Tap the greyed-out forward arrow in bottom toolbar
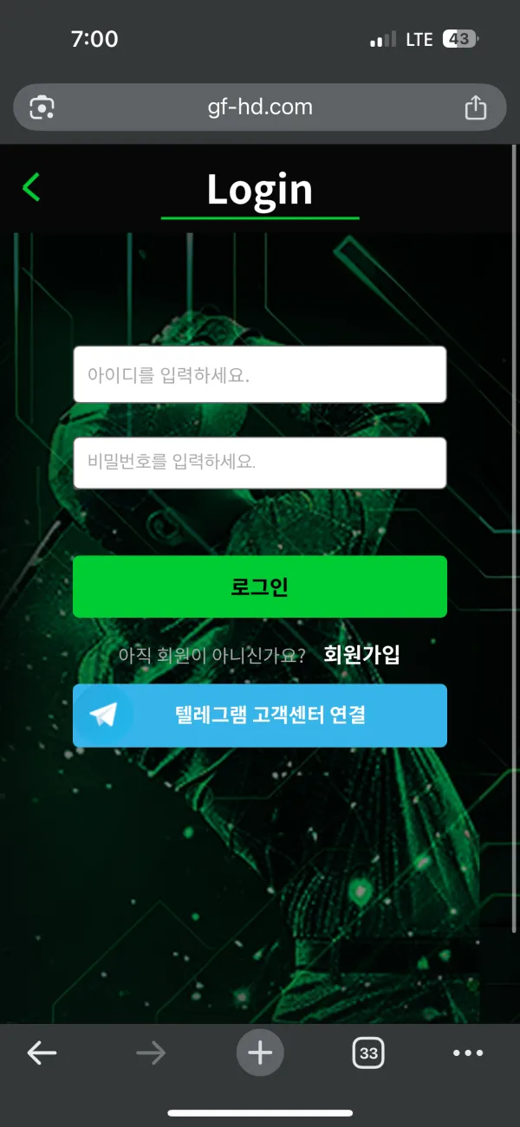Screen dimensions: 520x1127 pos(151,1053)
